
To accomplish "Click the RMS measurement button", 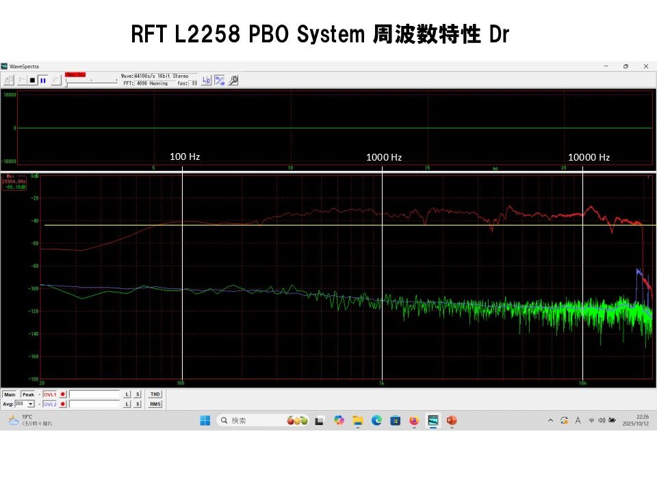I will point(155,404).
